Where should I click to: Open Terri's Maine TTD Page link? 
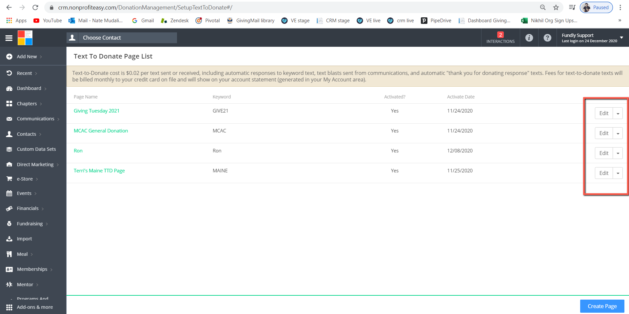pos(99,171)
